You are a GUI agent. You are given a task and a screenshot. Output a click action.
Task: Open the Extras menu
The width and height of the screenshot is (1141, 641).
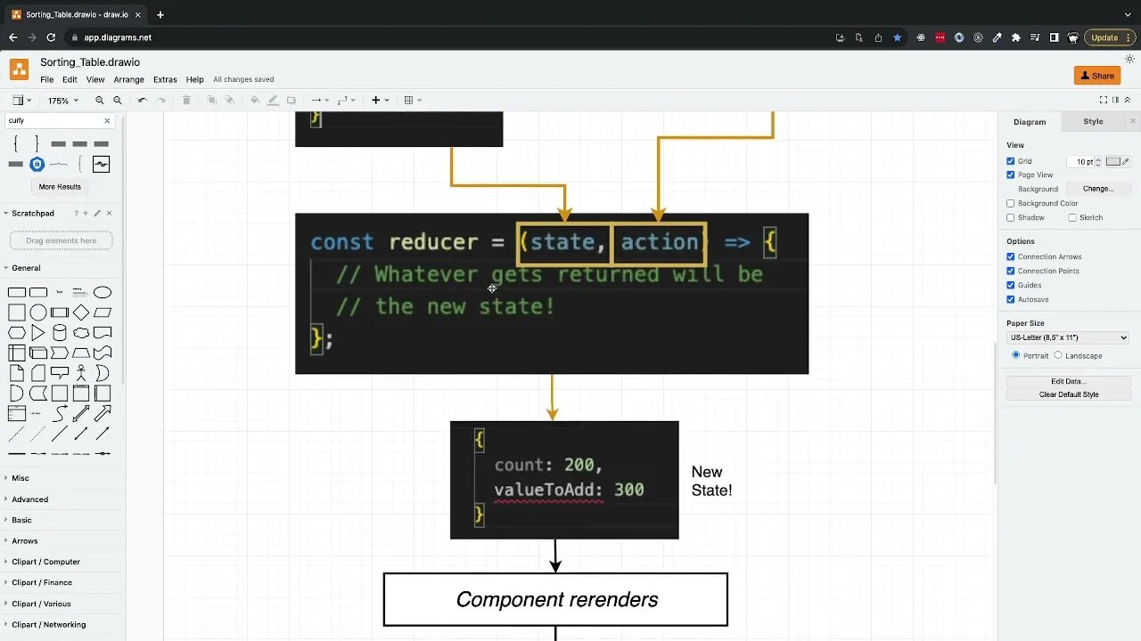(165, 80)
